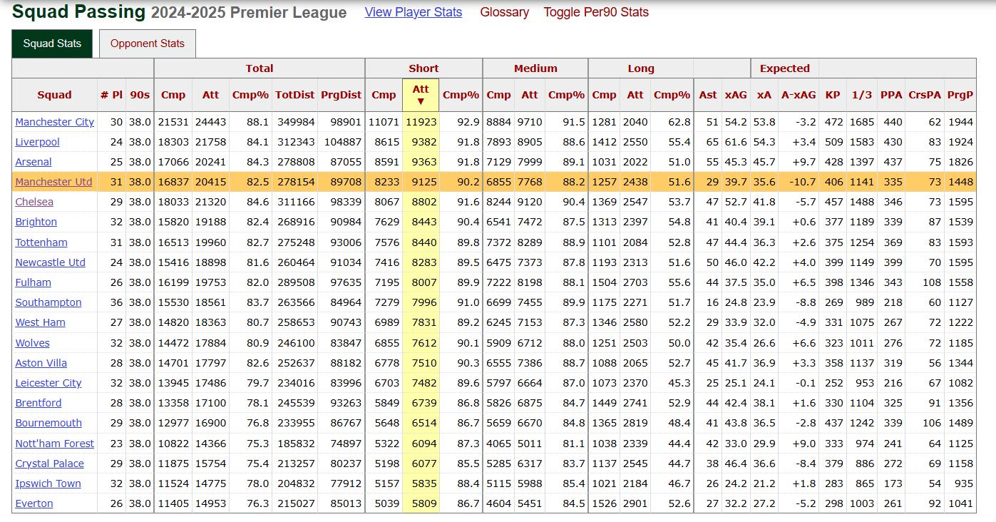Click the Everton team link
This screenshot has width=996, height=522.
point(34,503)
